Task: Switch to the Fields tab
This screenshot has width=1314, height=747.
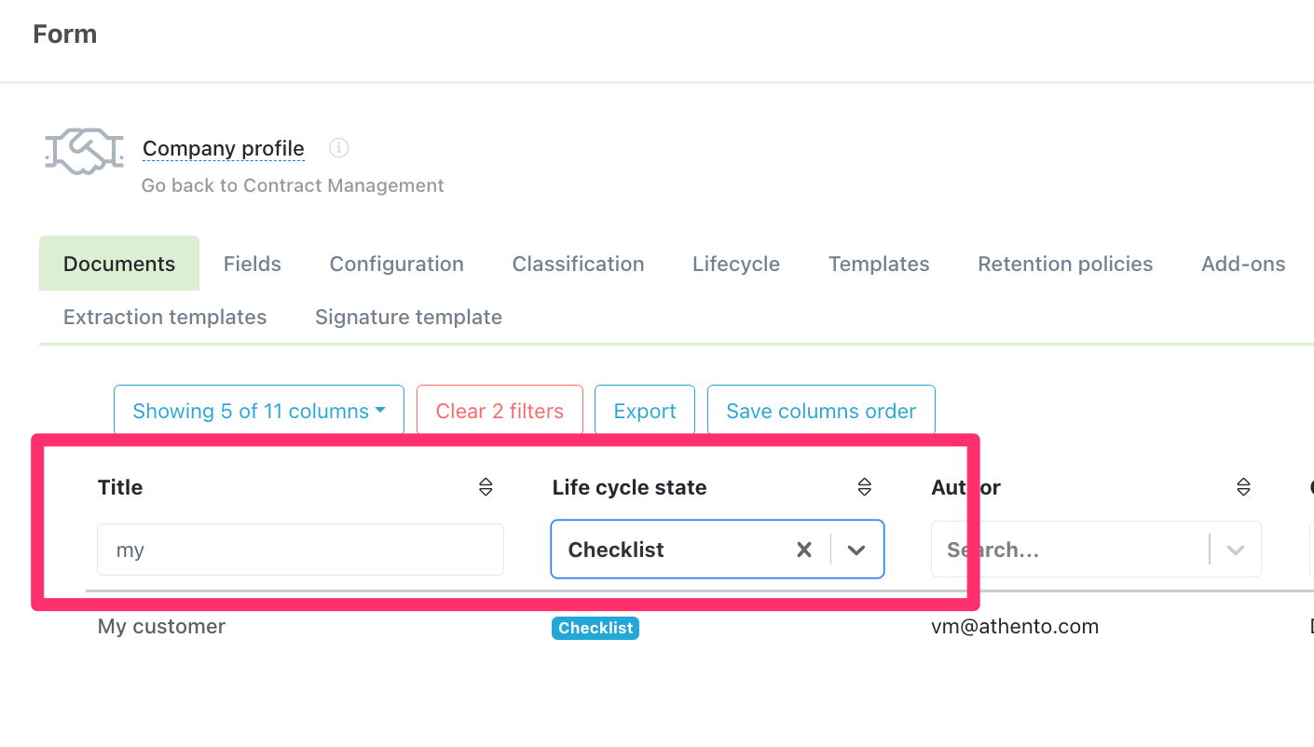Action: pos(253,264)
